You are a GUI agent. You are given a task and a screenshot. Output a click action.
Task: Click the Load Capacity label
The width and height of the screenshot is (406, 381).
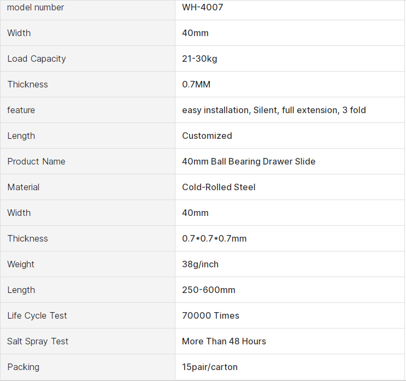coord(37,58)
